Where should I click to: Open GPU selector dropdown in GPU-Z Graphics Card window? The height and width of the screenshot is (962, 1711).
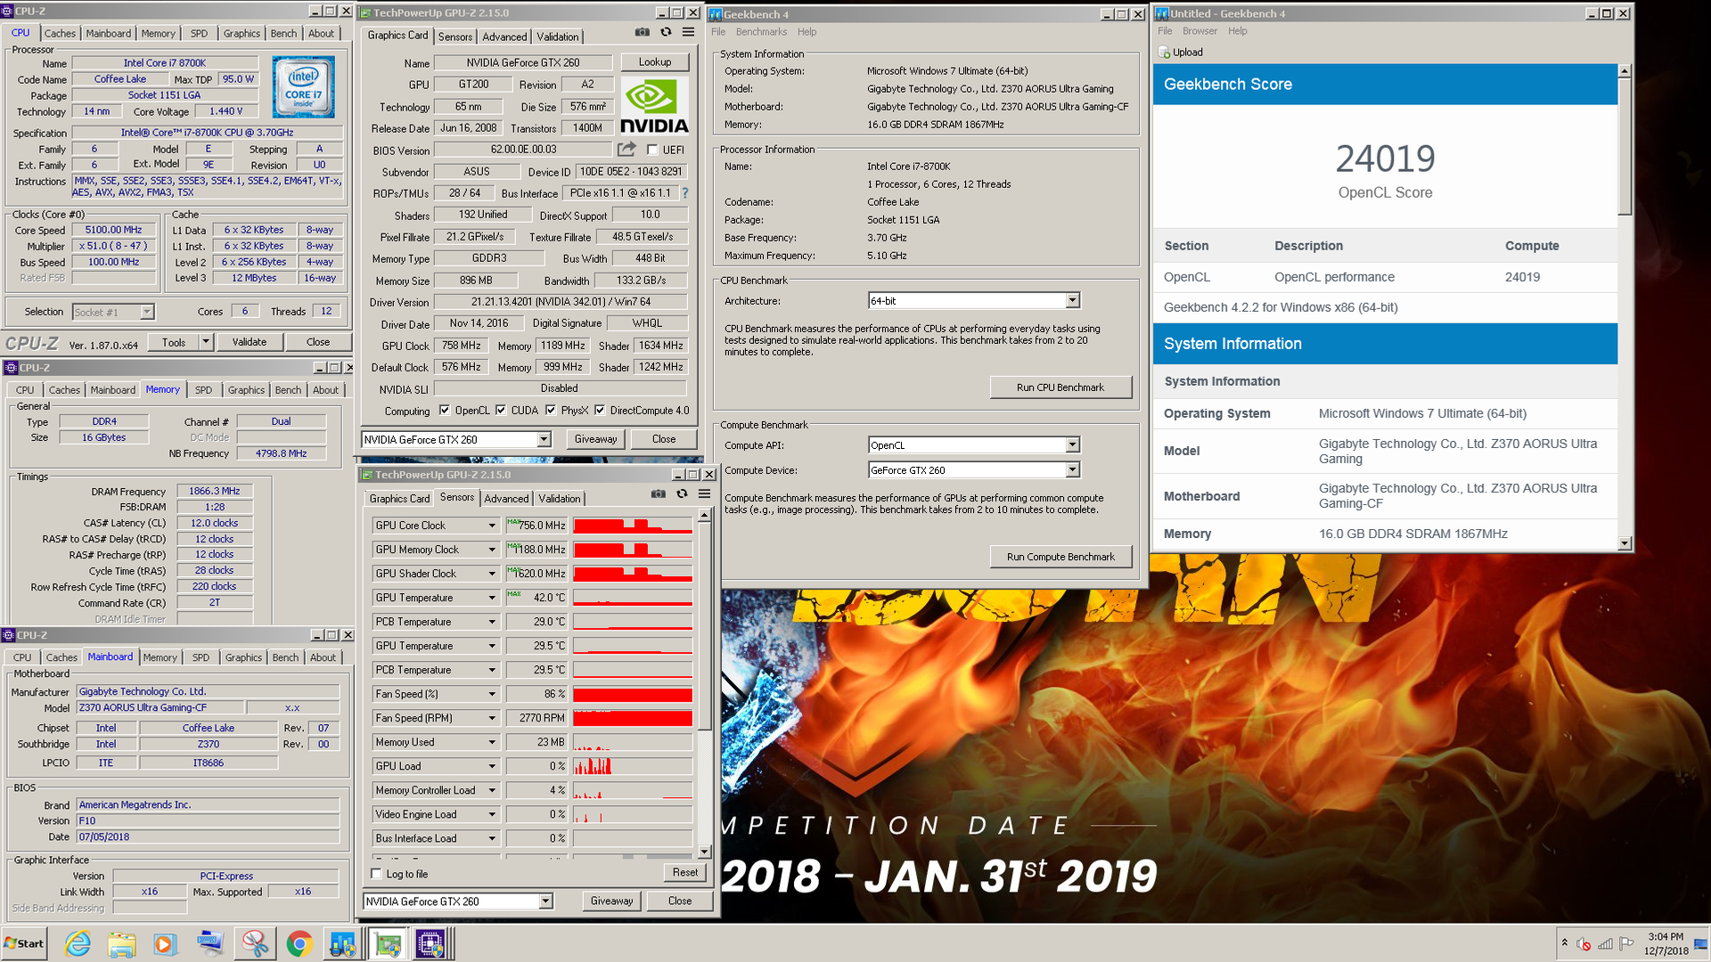click(x=544, y=440)
